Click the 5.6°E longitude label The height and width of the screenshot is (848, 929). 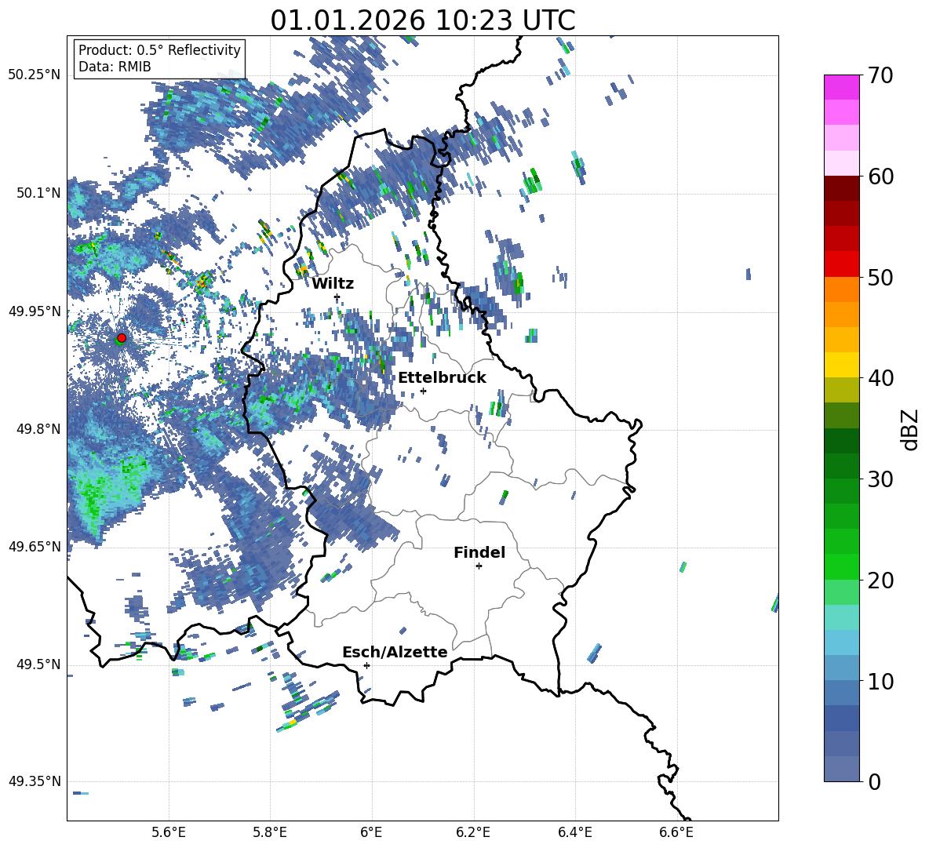(169, 832)
